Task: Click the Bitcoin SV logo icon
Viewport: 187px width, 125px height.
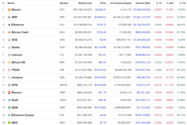Action: tap(9, 62)
